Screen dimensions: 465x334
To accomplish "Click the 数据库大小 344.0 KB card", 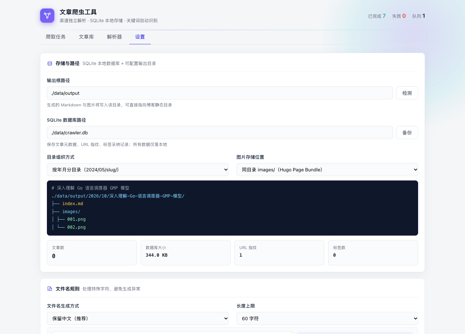I will [x=186, y=253].
